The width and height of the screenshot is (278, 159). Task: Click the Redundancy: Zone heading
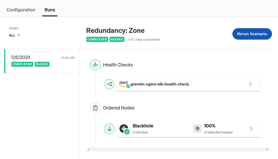115,30
